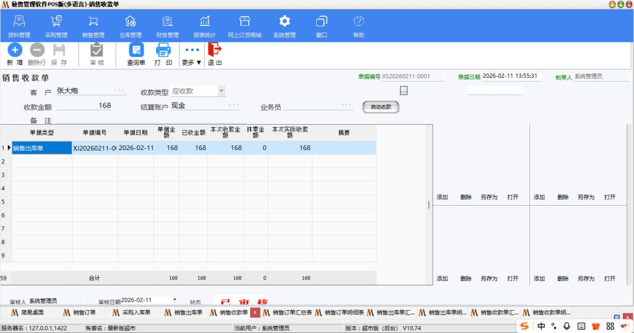
Task: Select the 销售出库单 cell in row 1
Action: pos(41,148)
